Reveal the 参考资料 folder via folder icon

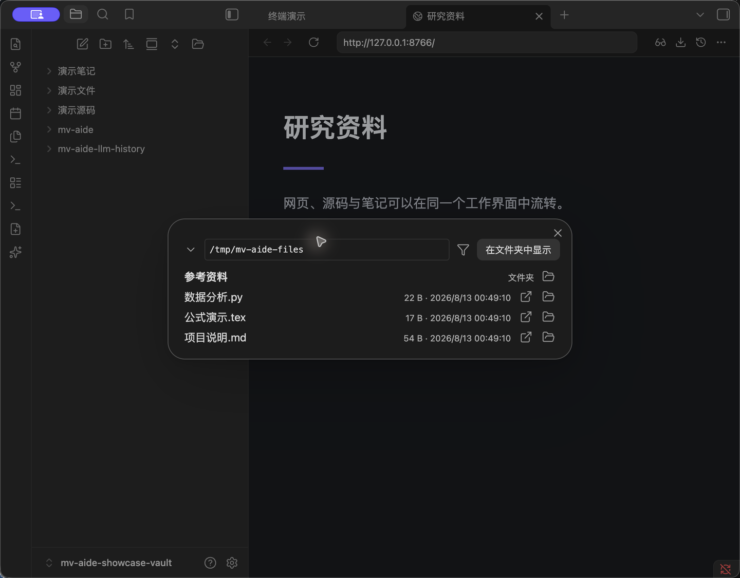(x=548, y=276)
